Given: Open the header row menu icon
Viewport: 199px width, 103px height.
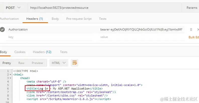Looking at the screenshot, I should pos(191,29).
